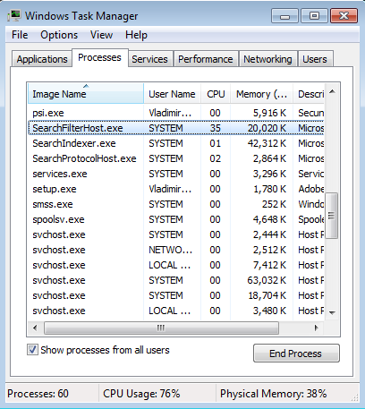Image resolution: width=365 pixels, height=409 pixels.
Task: Select svchost.exe using 3,480 K memory
Action: point(176,311)
